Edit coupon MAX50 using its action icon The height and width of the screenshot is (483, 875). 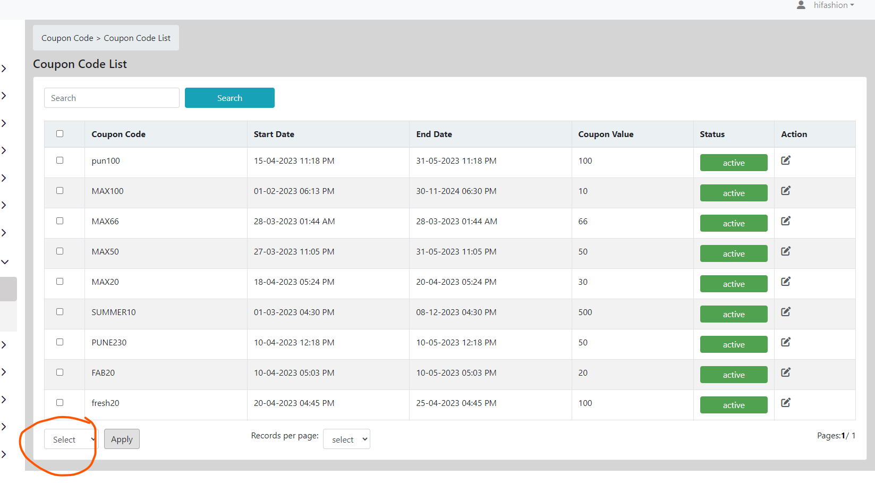tap(786, 251)
